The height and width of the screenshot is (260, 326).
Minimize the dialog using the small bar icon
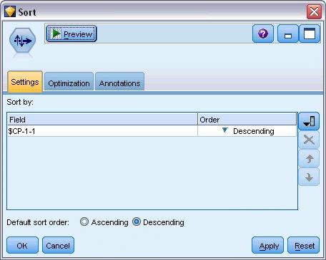pyautogui.click(x=288, y=33)
